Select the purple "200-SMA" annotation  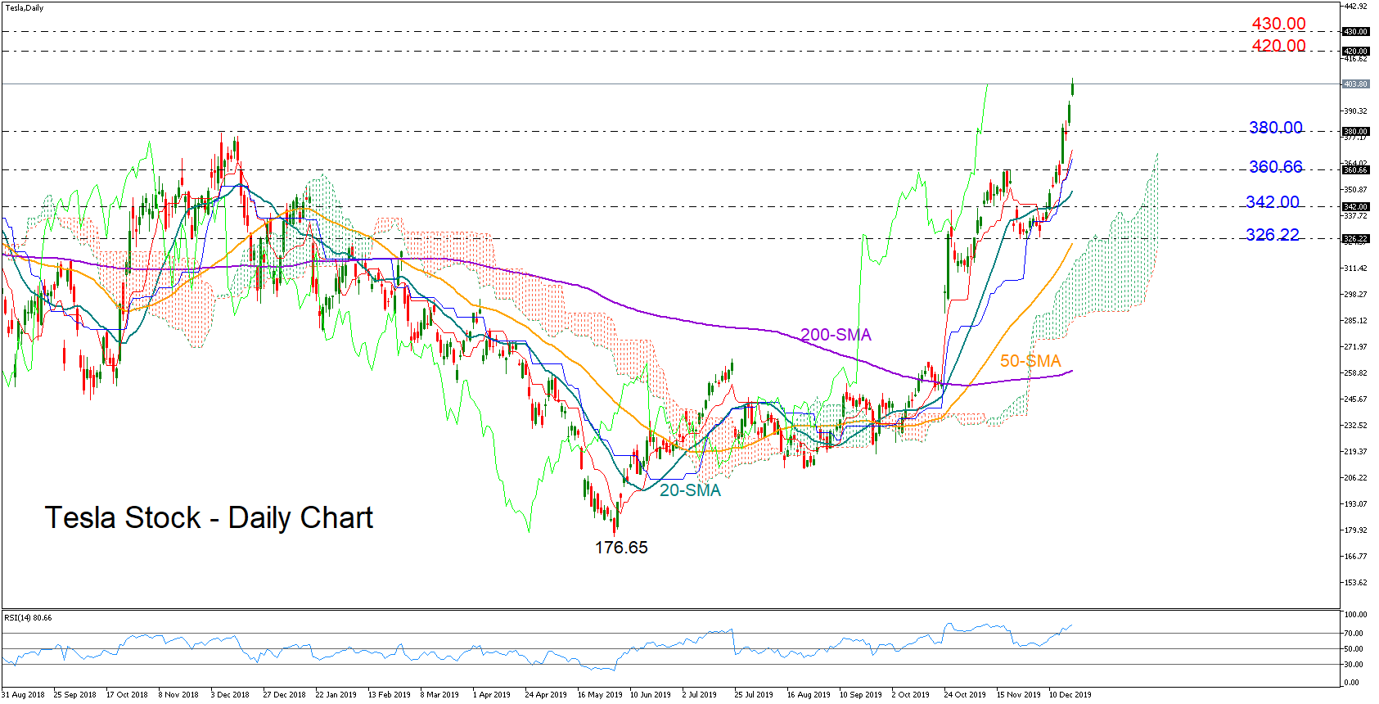[836, 335]
